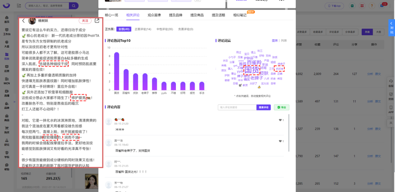Viewport: 395px width, 192px height.
Task: Open the mail notifications icon with badge 11
Action: 382,5
